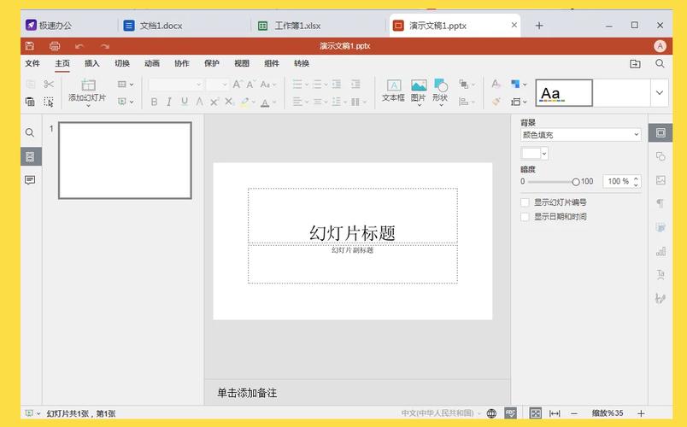Open search magnifier in top-right corner
The width and height of the screenshot is (687, 427).
pyautogui.click(x=660, y=63)
